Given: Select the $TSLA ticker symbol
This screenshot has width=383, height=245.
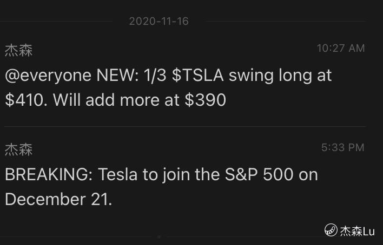Looking at the screenshot, I should click(x=198, y=76).
